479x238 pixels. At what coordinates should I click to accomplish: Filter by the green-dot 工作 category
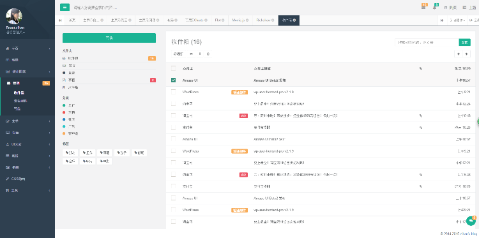click(x=69, y=105)
